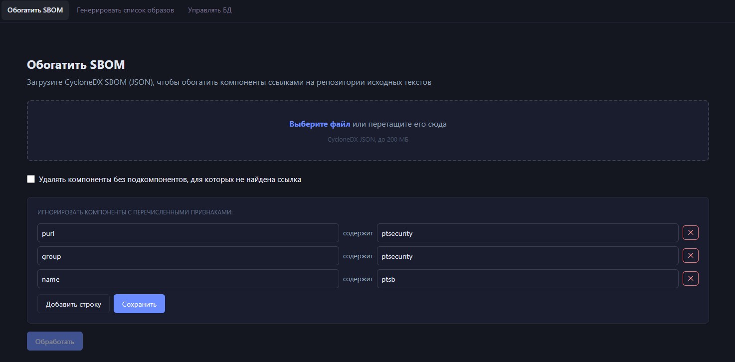
Task: Focus the group attribute input field
Action: click(x=188, y=256)
